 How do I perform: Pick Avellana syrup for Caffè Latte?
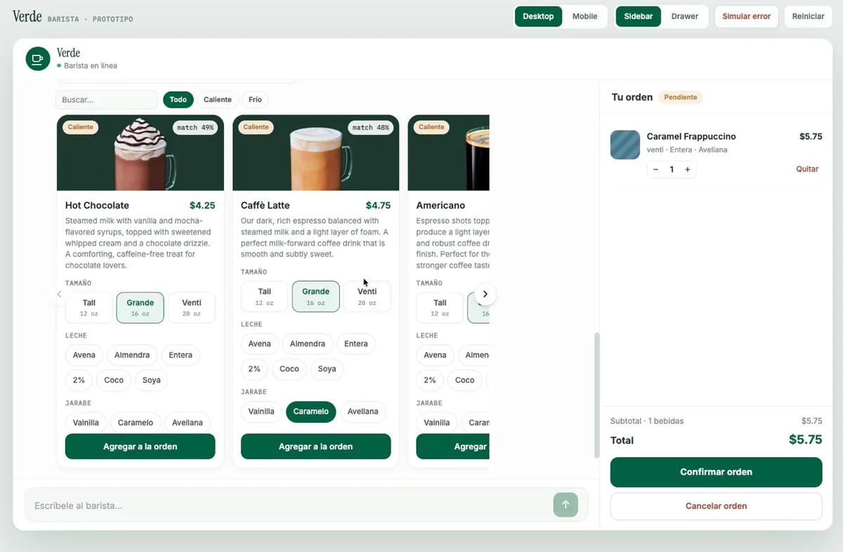click(x=363, y=412)
